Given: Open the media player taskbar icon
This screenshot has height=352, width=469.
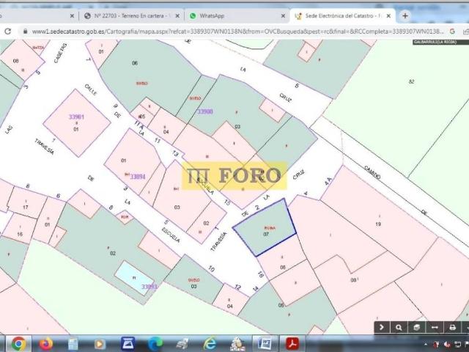Looking at the screenshot, I should [x=100, y=344].
